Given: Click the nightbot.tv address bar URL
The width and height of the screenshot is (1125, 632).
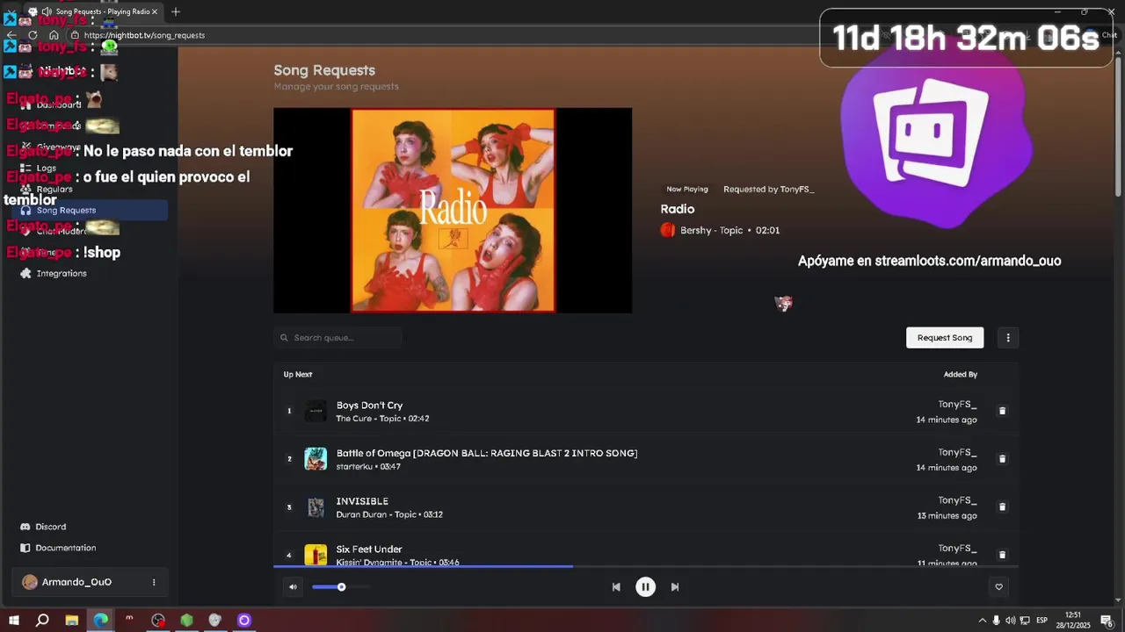Looking at the screenshot, I should 144,35.
